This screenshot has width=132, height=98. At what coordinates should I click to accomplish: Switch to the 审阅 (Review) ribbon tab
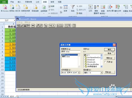pos(52,2)
